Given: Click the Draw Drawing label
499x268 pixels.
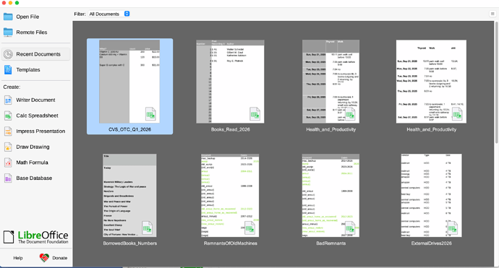Looking at the screenshot, I should pos(33,147).
